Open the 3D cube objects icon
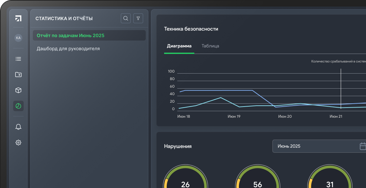 pos(18,90)
